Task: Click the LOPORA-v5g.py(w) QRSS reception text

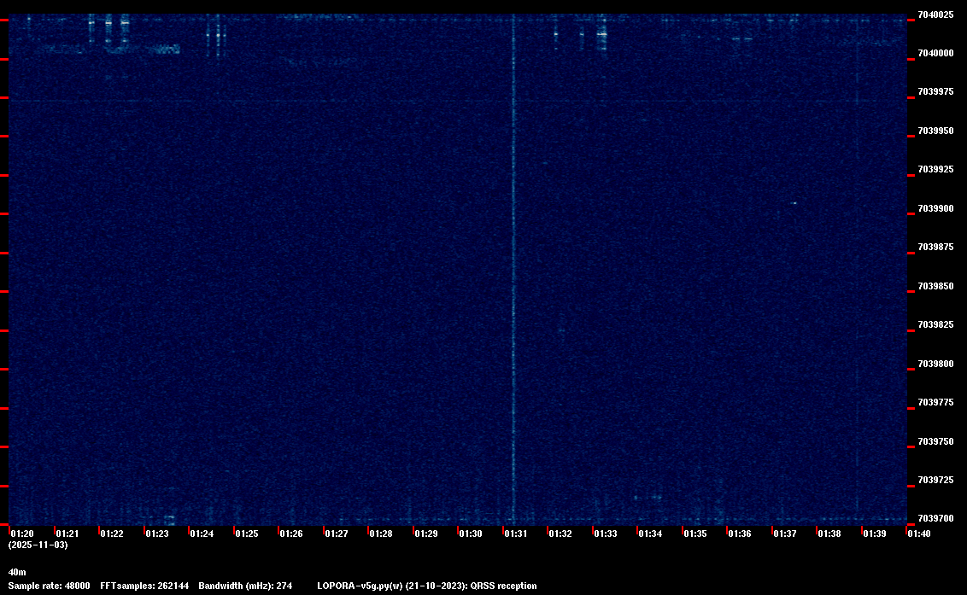Action: [x=427, y=586]
